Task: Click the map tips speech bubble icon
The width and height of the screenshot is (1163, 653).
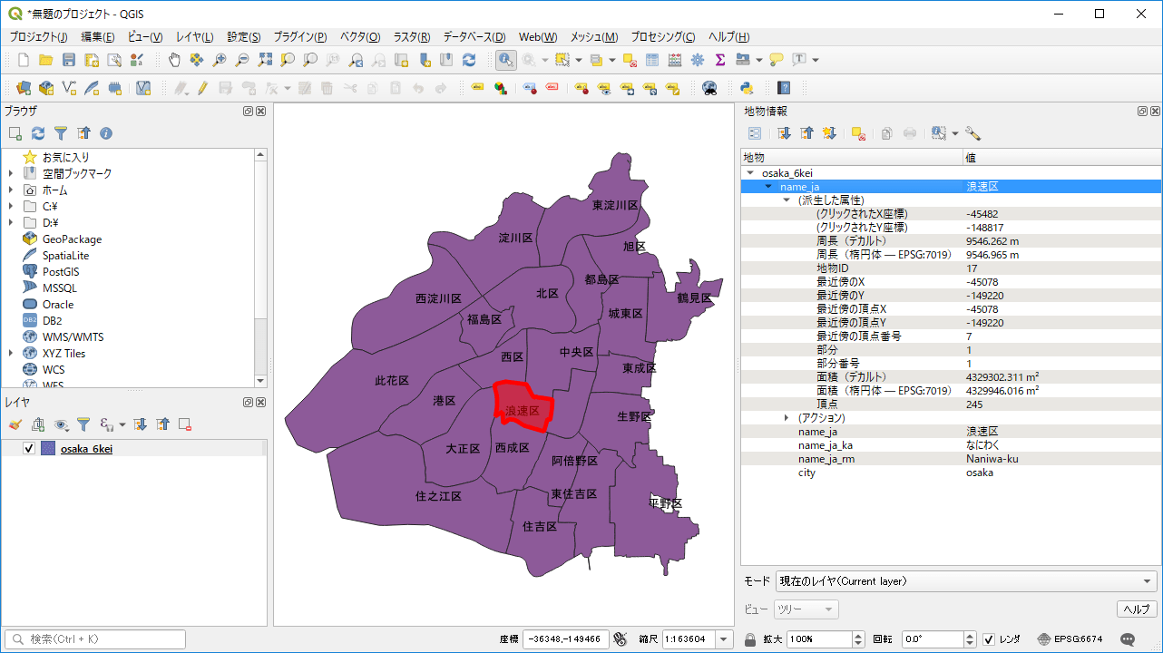Action: tap(777, 60)
